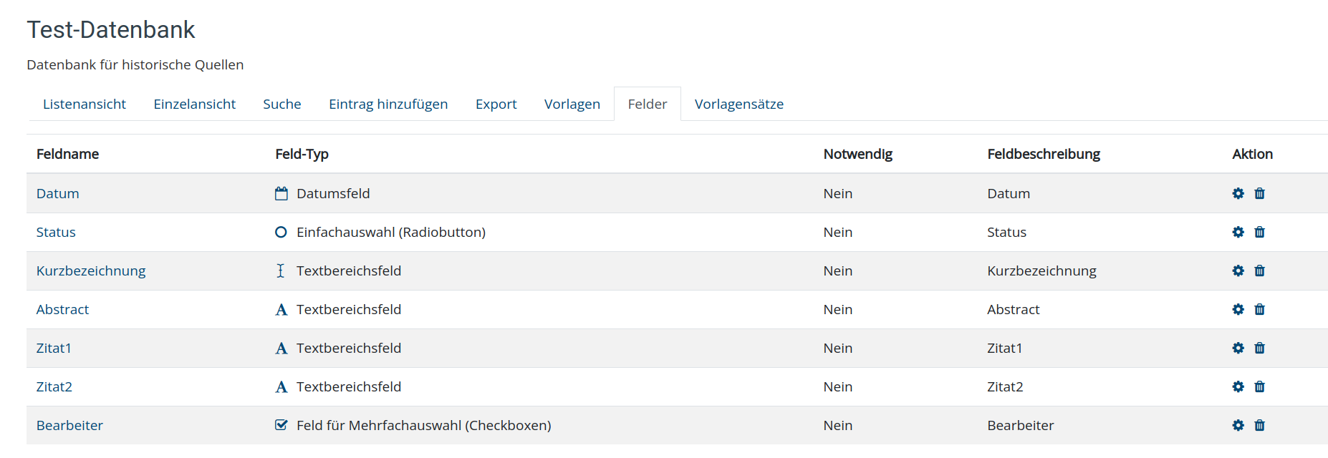This screenshot has width=1328, height=458.
Task: Delete the Status field via trash icon
Action: (1259, 232)
